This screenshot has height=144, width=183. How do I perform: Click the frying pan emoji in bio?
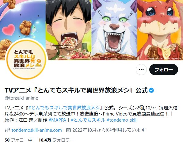142,108
